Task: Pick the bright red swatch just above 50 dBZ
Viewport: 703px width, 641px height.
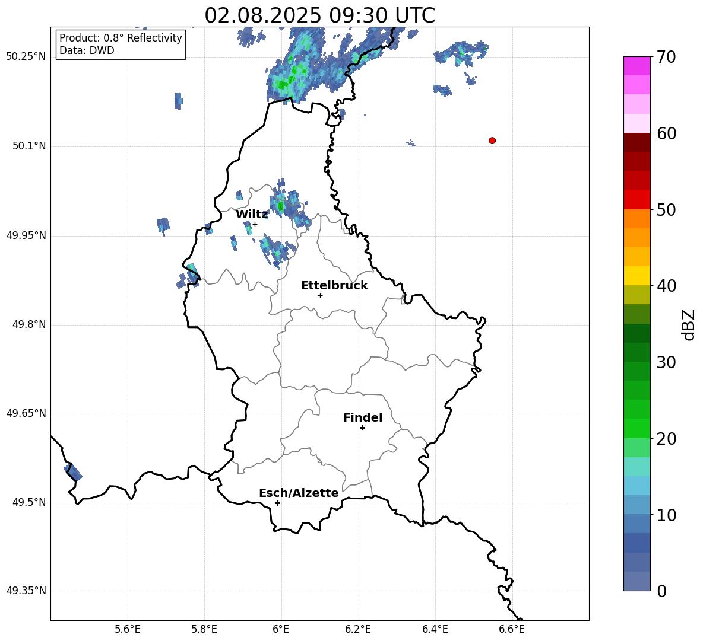Action: tap(637, 200)
